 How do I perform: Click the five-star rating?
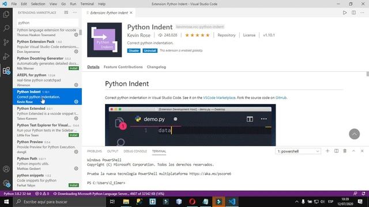197,35
